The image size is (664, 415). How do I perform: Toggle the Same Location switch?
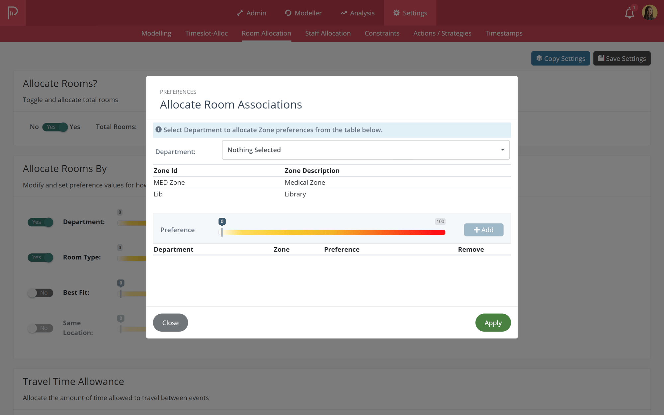[x=41, y=328]
